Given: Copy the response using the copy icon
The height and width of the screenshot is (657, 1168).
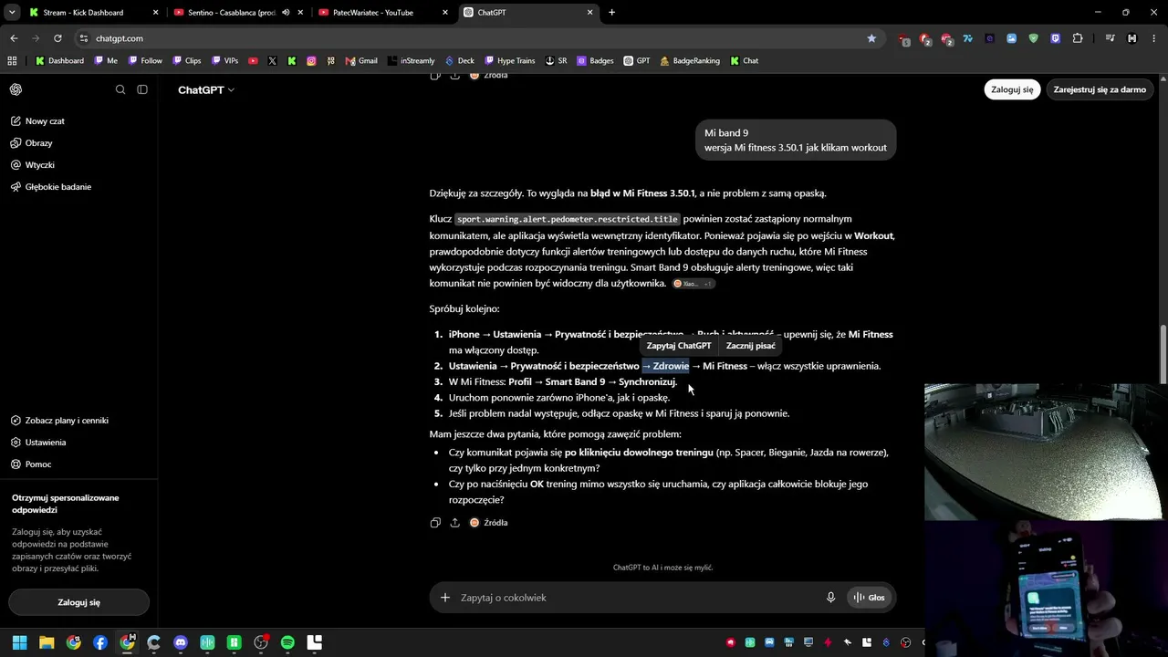Looking at the screenshot, I should coord(435,523).
